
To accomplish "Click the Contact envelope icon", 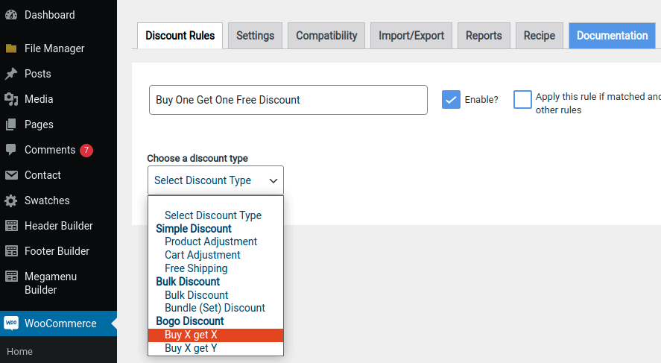I will click(x=11, y=175).
